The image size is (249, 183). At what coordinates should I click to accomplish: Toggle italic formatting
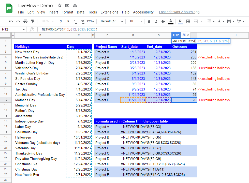pos(156,21)
